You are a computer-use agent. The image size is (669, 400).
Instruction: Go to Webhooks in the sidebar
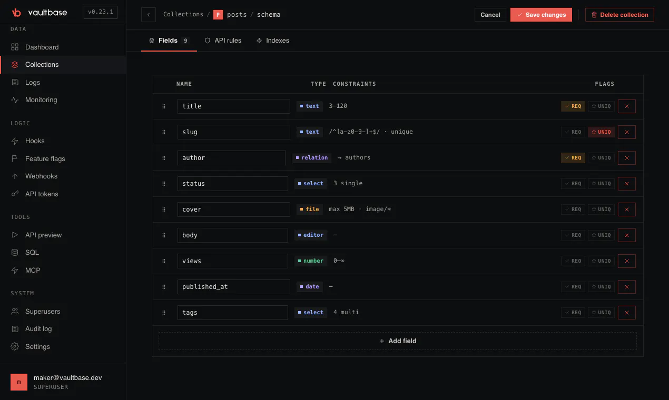[x=63, y=176]
